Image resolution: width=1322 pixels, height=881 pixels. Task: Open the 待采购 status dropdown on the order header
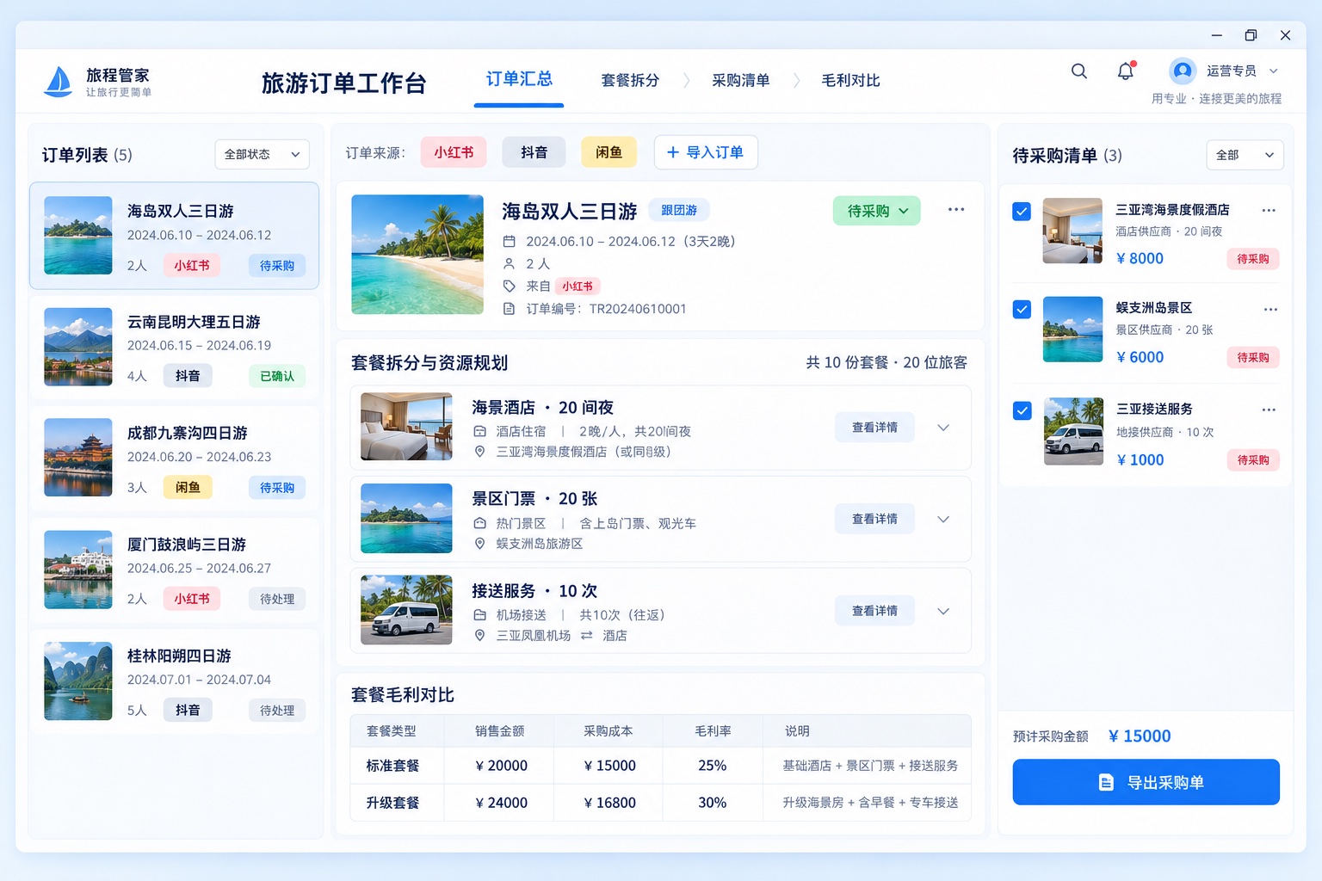[876, 211]
